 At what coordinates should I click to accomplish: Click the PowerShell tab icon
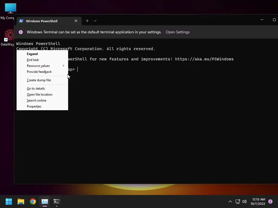coord(21,21)
